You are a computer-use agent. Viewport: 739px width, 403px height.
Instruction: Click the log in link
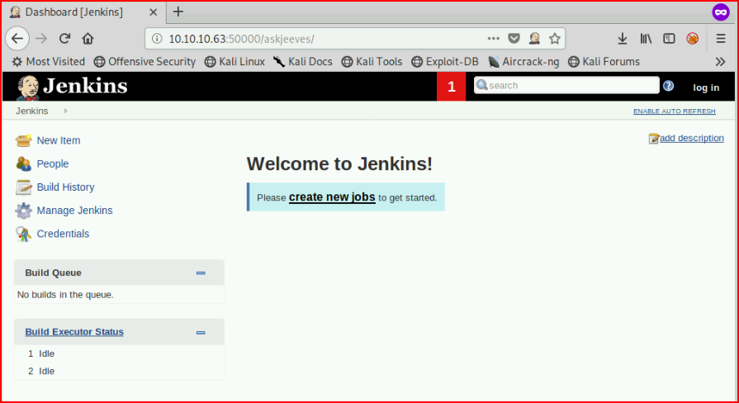click(x=706, y=88)
